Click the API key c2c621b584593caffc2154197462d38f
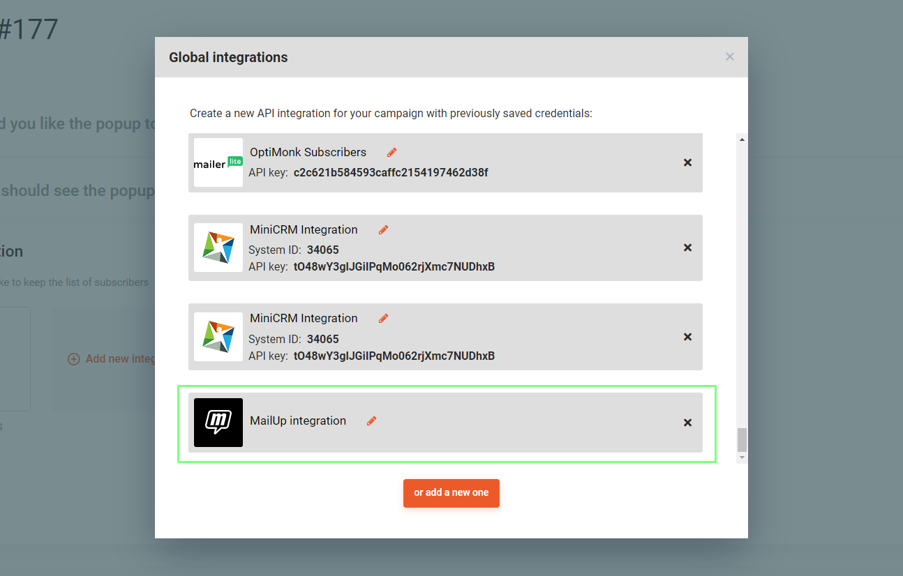 pos(391,172)
